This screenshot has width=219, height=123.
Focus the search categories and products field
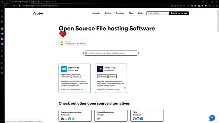[111, 53]
